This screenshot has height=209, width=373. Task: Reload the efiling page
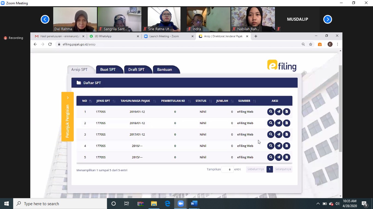click(x=50, y=44)
